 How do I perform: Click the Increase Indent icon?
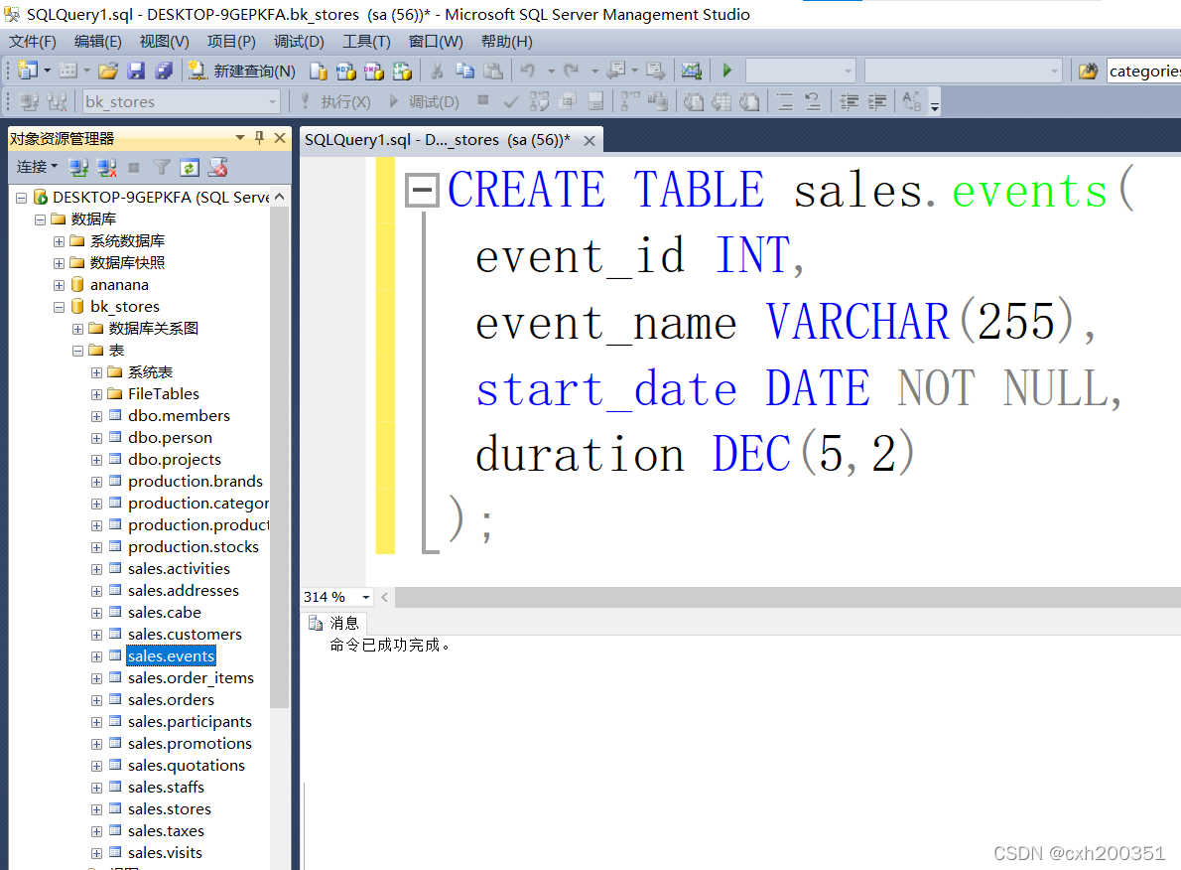[x=876, y=101]
